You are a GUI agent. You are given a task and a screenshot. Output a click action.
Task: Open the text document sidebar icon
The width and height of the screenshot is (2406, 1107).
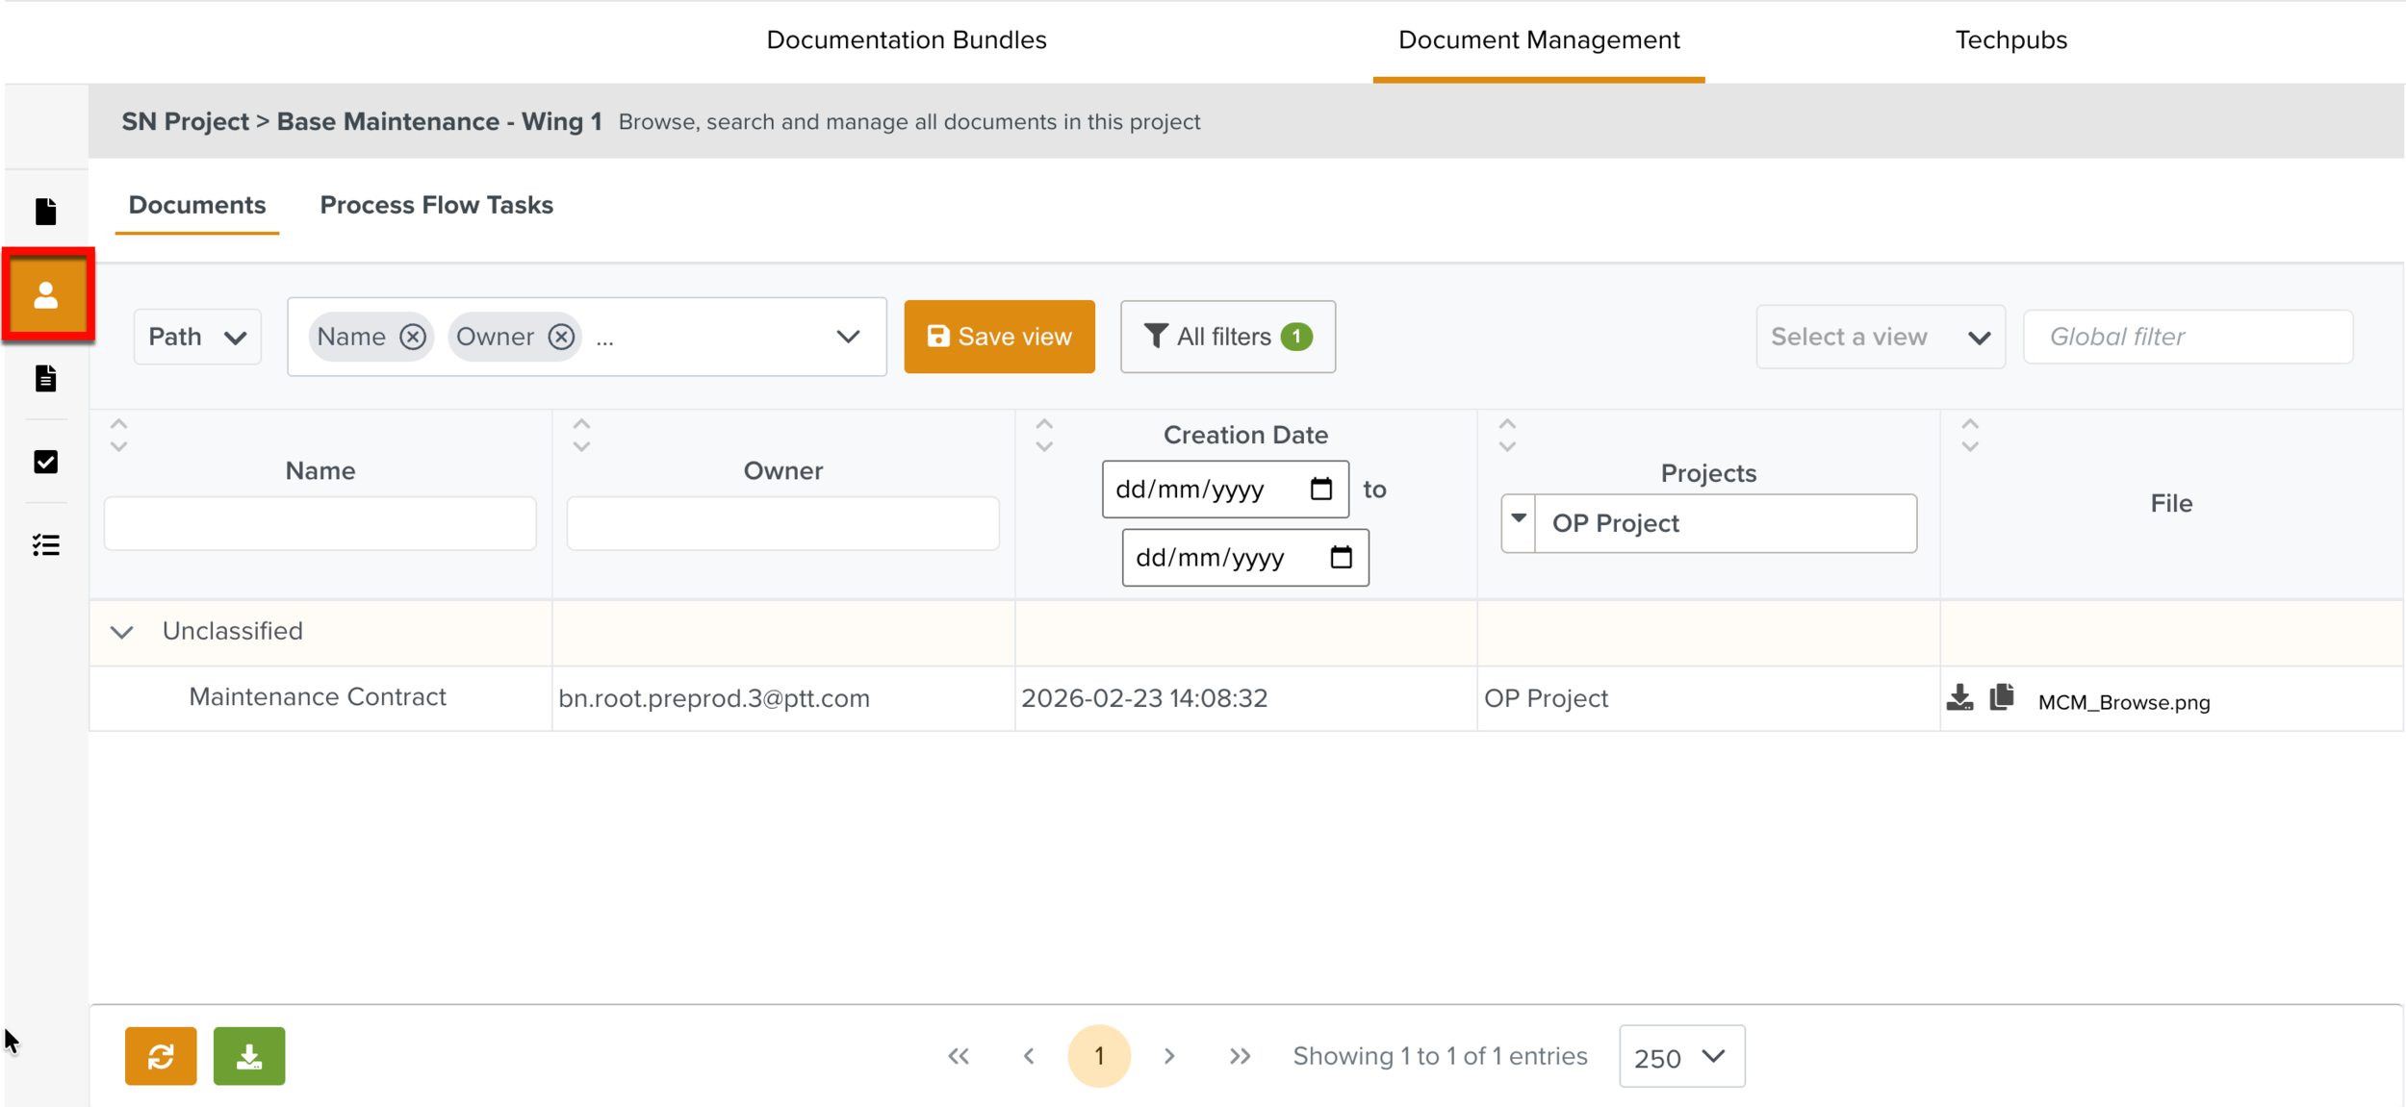point(45,378)
